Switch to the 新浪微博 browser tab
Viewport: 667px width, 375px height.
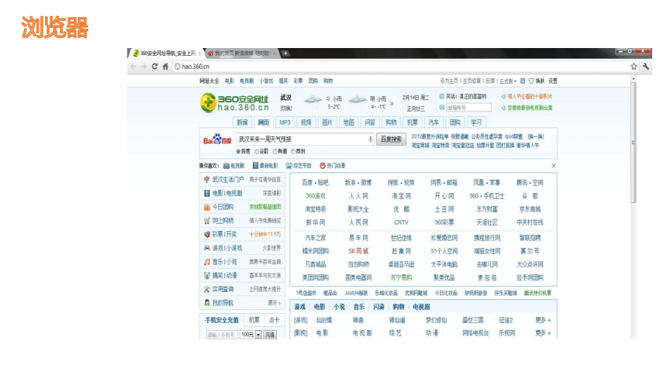(x=240, y=53)
